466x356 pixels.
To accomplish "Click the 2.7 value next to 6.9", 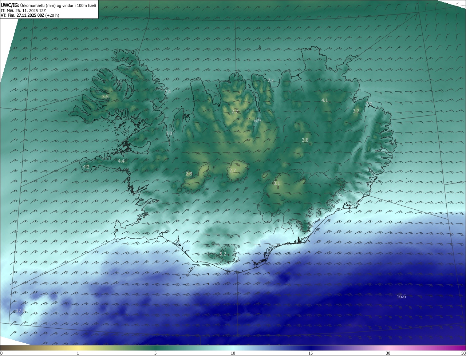I will (234, 111).
